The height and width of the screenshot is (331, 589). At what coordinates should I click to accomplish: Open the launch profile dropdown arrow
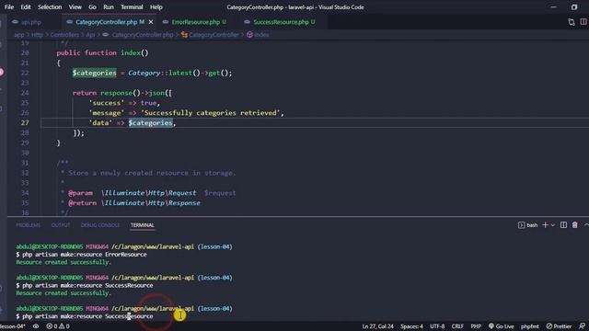553,225
